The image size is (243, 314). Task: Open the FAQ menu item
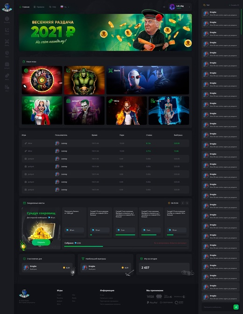pos(52,7)
